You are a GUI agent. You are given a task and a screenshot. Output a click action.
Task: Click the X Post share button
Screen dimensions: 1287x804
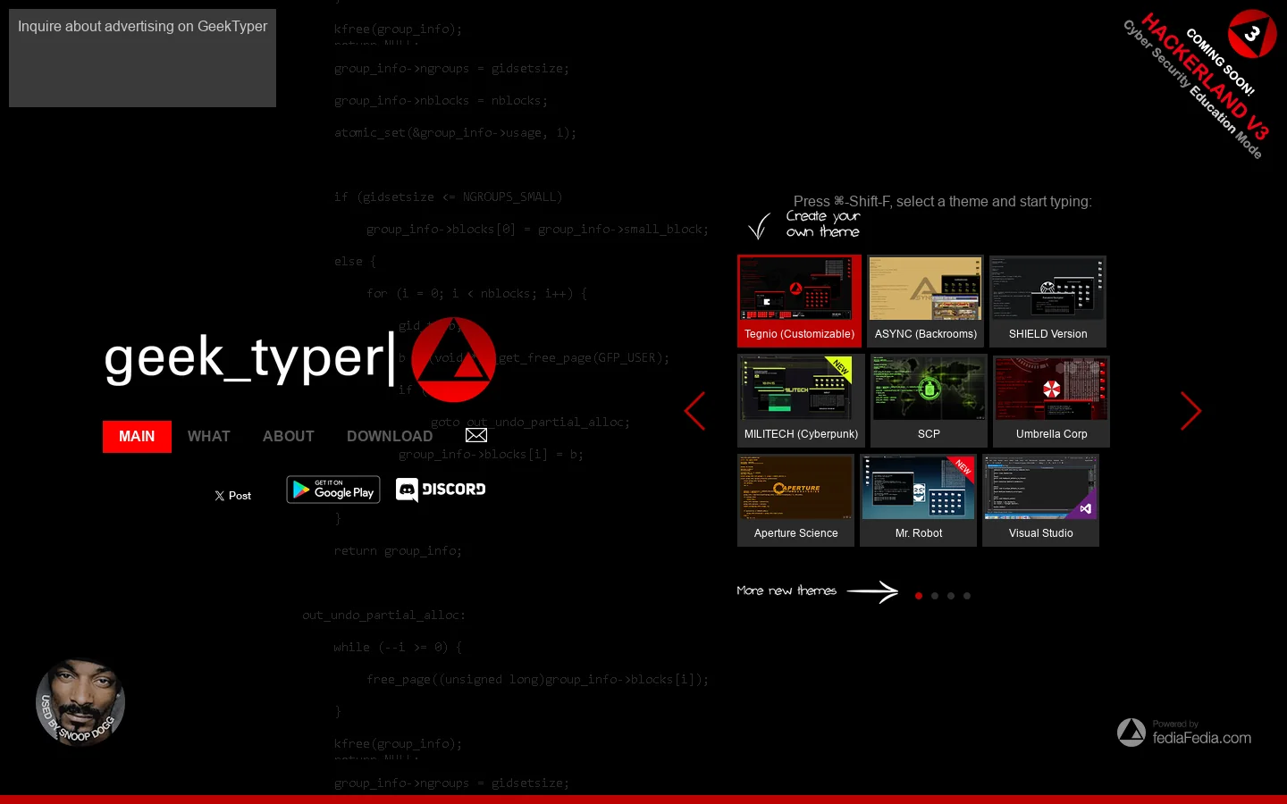tap(233, 496)
